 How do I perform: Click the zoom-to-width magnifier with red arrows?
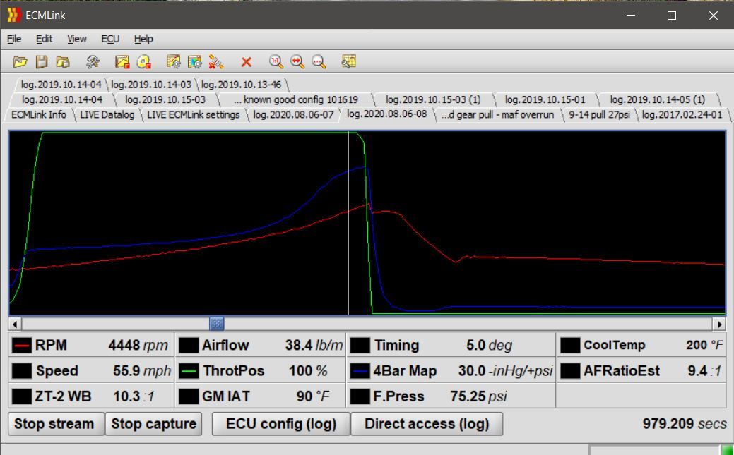coord(297,62)
